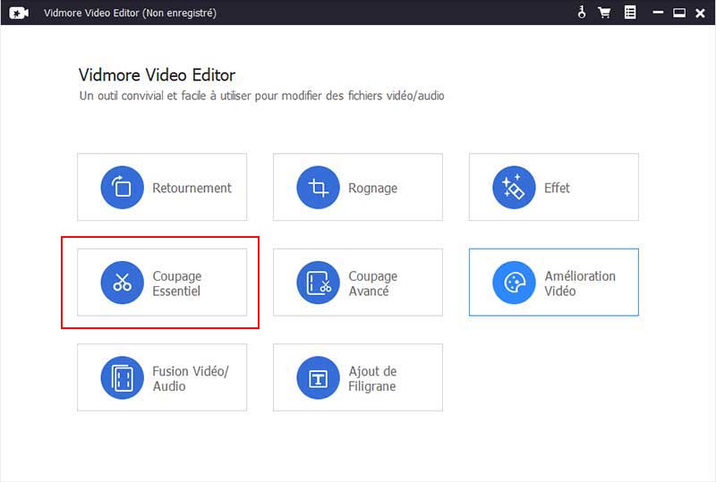
Task: Click the key register icon in title bar
Action: [x=582, y=13]
